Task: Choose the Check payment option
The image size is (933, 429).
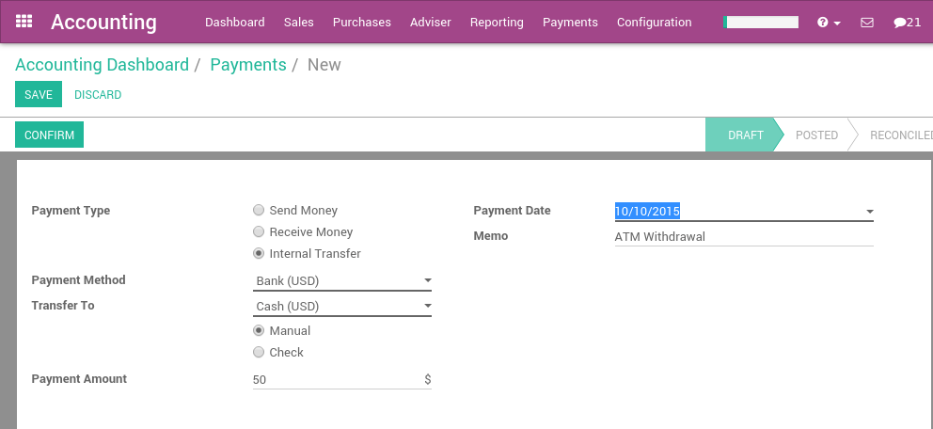Action: coord(259,353)
